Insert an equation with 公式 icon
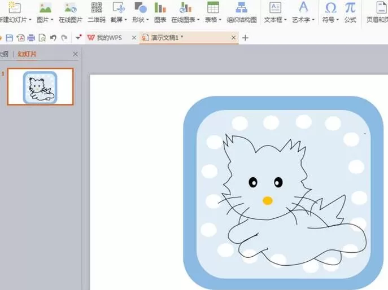388x290 pixels. coord(350,7)
